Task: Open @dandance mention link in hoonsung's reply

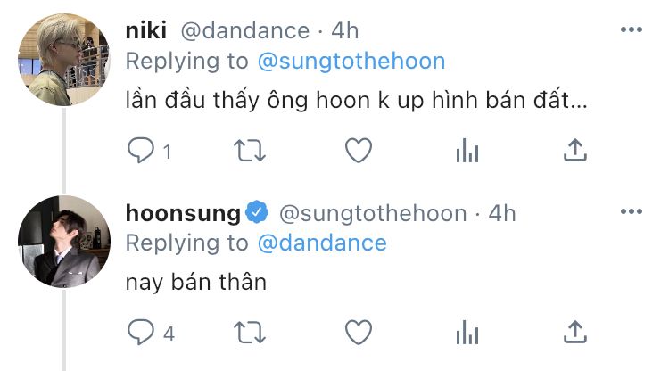Action: click(322, 243)
